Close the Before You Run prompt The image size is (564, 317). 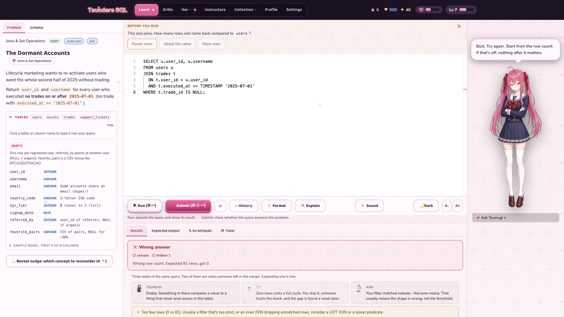click(459, 26)
